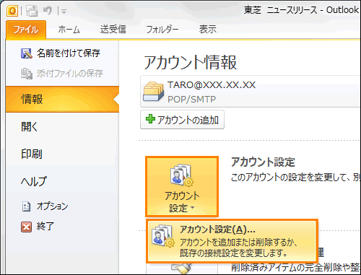This screenshot has height=275, width=361.
Task: Click the アカウントの追加 button
Action: pyautogui.click(x=182, y=120)
